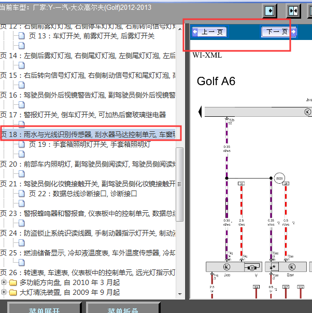
Task: Expand the 多功能方向盘 folder node
Action: coord(4,282)
